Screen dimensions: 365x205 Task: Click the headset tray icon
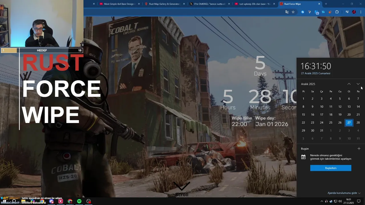coord(327,201)
